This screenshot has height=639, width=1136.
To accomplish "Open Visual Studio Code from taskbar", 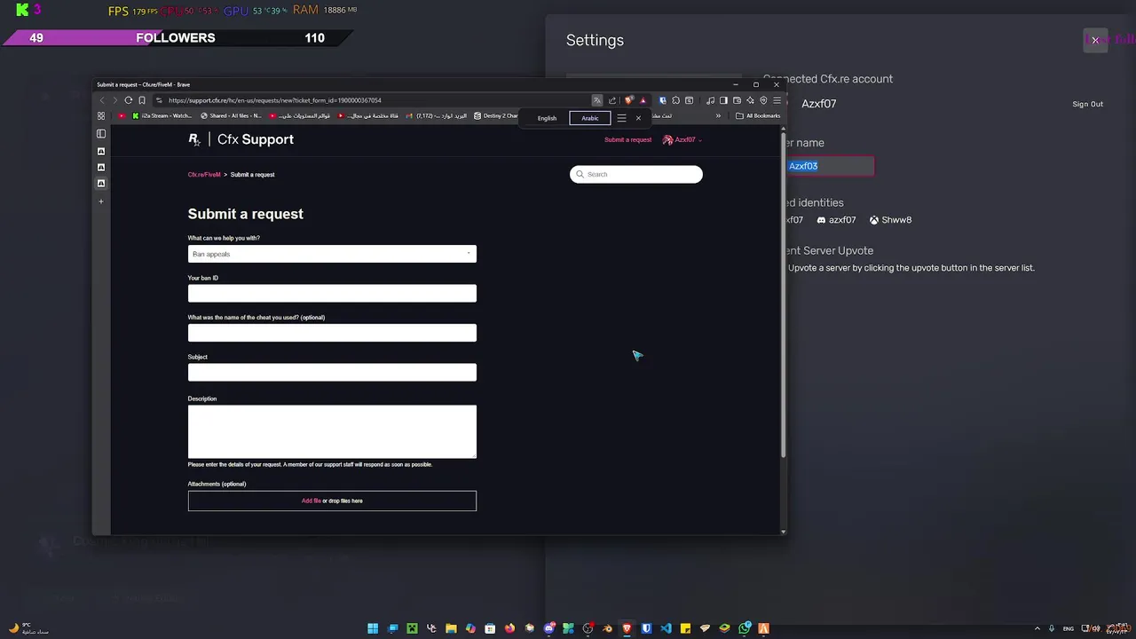I will (666, 628).
